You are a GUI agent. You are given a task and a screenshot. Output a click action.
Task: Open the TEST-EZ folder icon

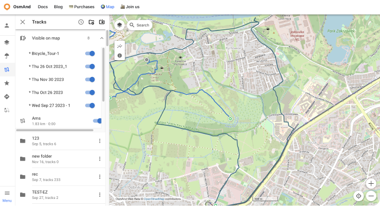click(23, 195)
